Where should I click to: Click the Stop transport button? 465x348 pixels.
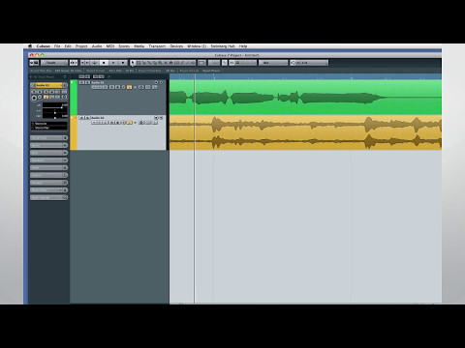tap(104, 63)
